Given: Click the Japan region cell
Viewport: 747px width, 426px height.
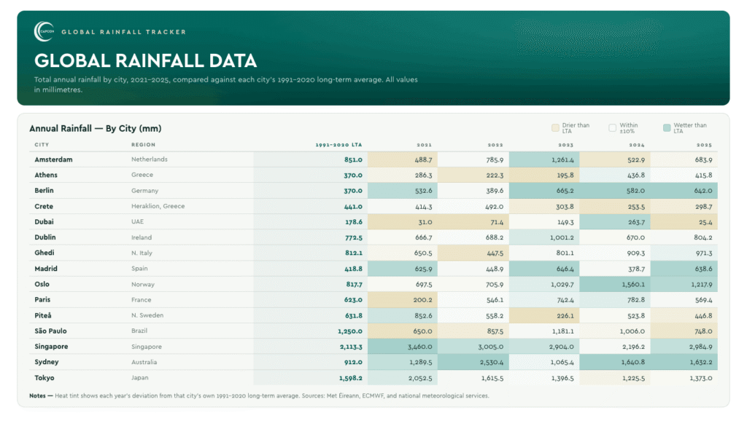Looking at the screenshot, I should [x=139, y=378].
